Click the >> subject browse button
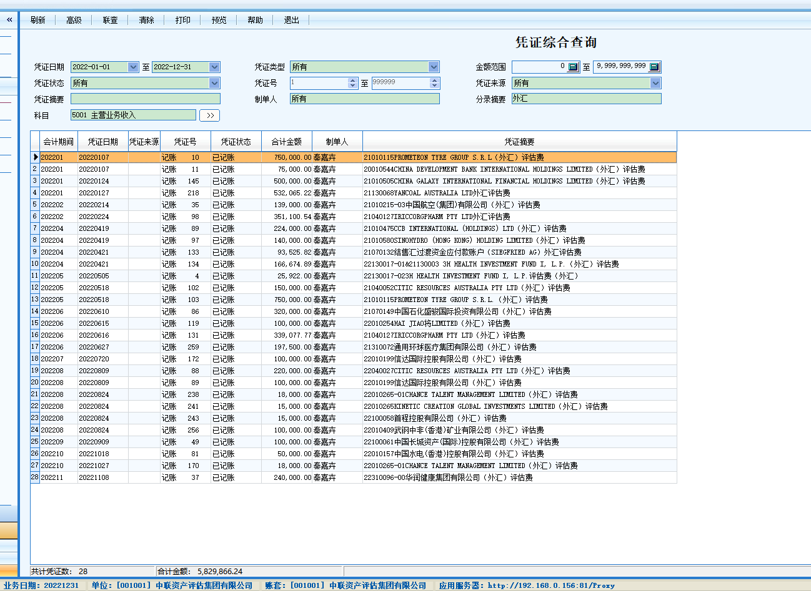 click(210, 115)
